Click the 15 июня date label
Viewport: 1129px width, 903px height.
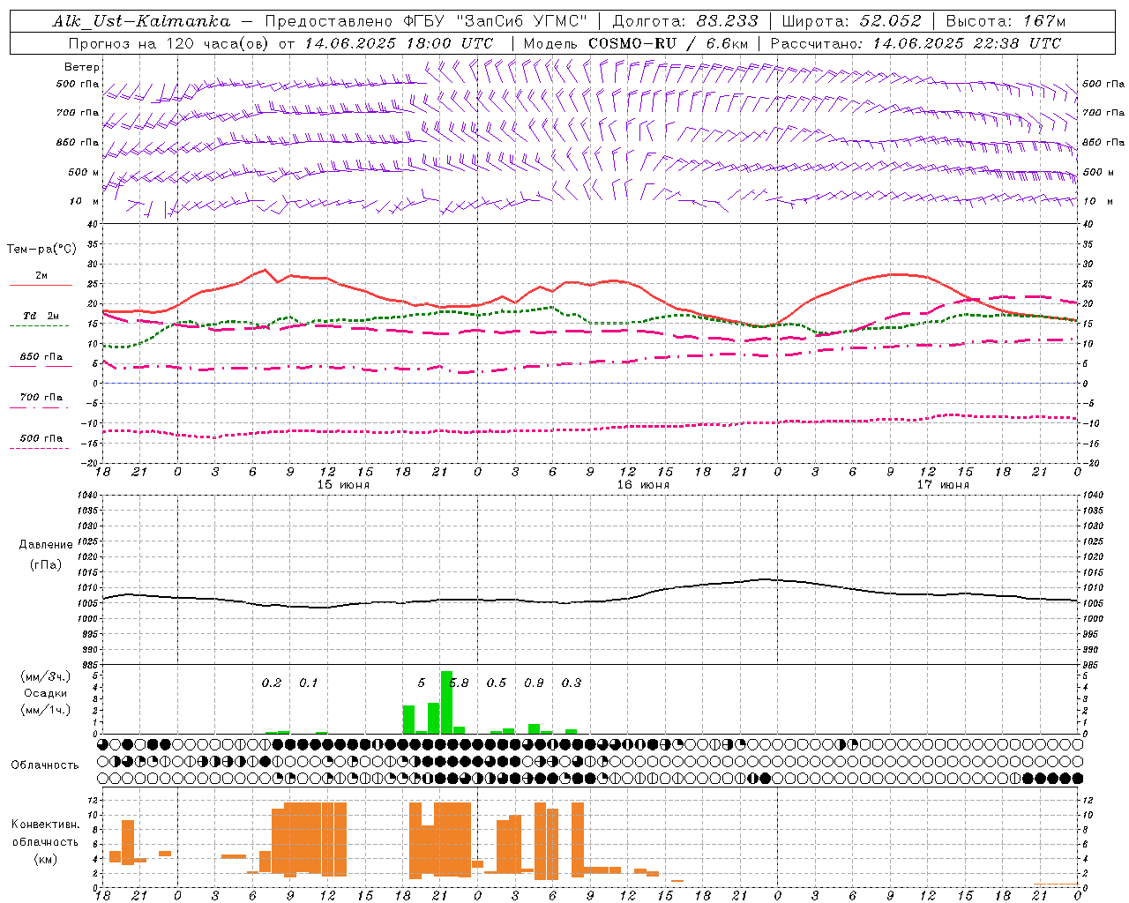343,485
